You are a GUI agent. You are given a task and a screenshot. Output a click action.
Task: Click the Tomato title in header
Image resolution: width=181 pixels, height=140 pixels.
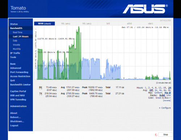[18, 8]
